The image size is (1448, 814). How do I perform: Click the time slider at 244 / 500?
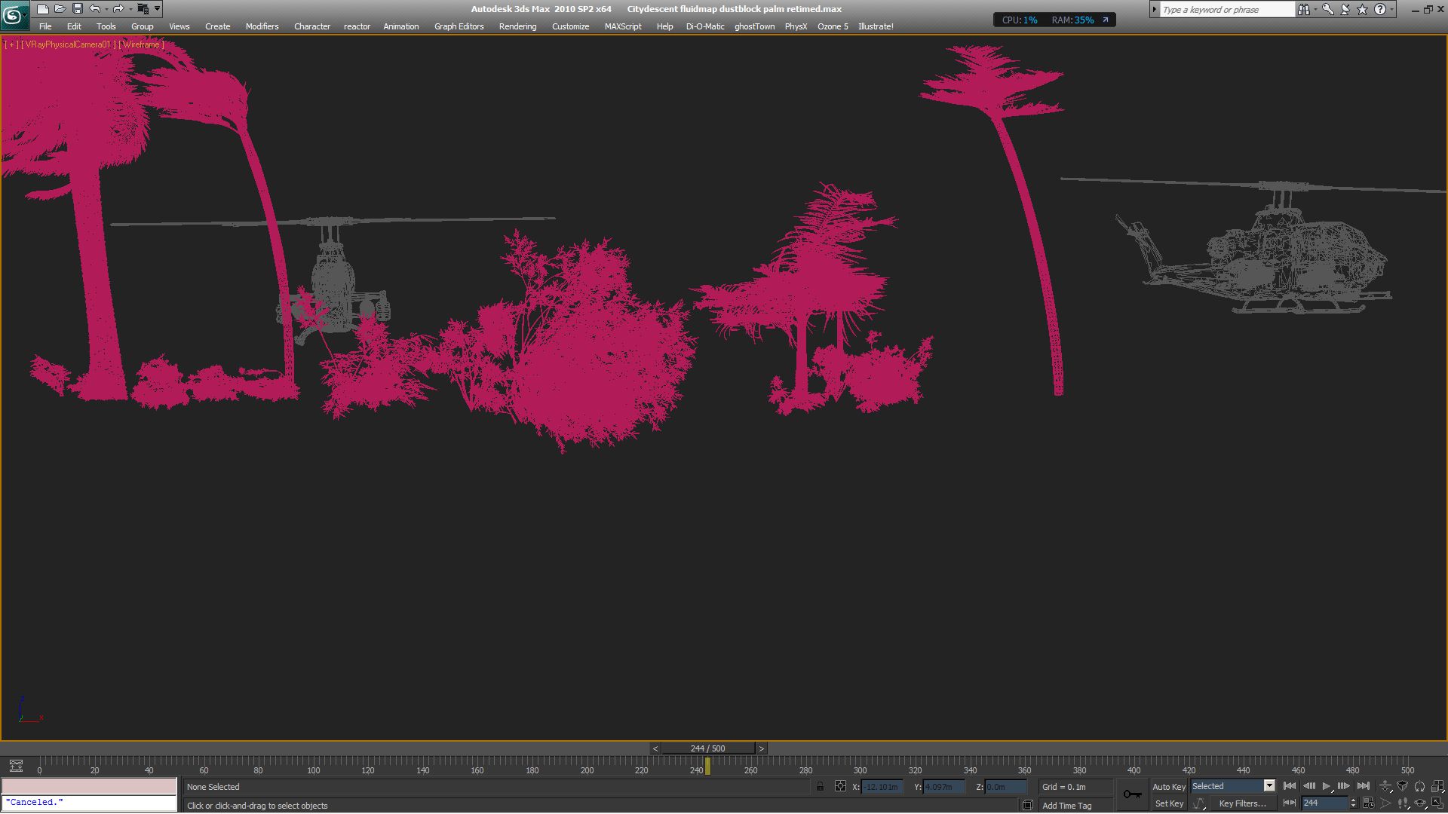(707, 748)
